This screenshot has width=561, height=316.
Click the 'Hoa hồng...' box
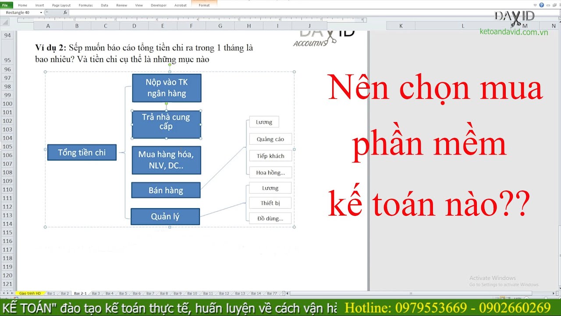(270, 172)
